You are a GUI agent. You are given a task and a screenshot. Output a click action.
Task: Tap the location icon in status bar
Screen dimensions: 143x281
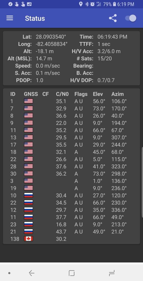81,4
